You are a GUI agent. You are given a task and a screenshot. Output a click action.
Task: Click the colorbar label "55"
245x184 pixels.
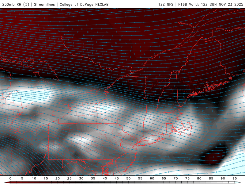click(x=140, y=178)
